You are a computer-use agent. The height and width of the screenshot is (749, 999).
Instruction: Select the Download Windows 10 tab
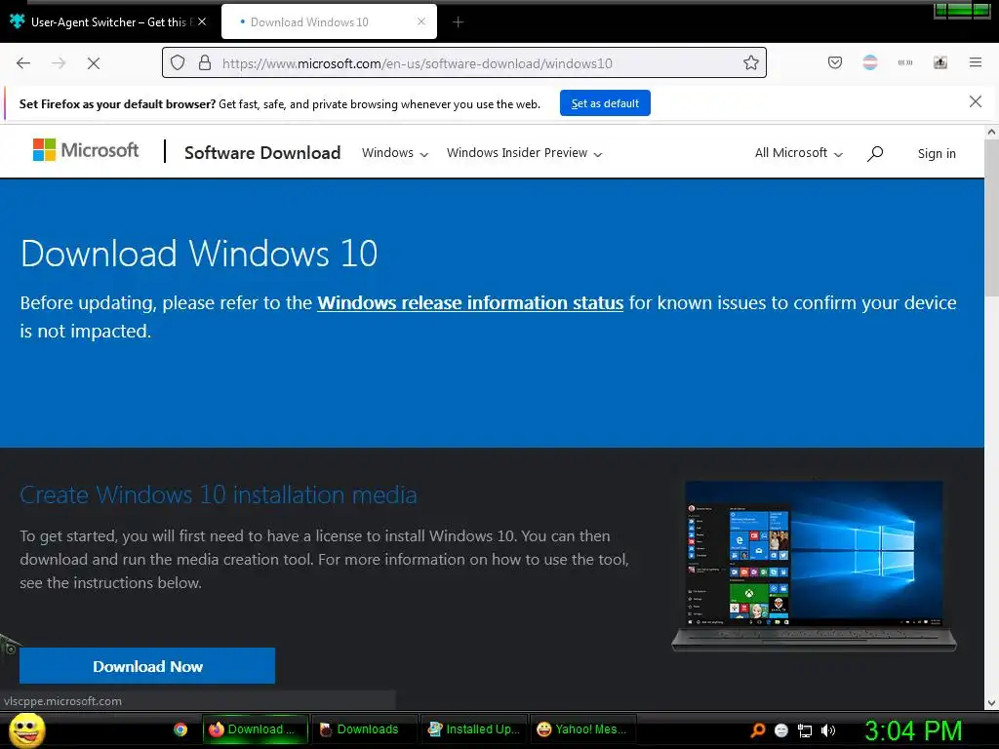coord(329,22)
